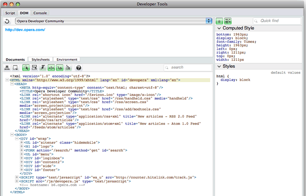Select the <?xml version="1.0" declaration line
306x196 pixels.
tap(50, 76)
